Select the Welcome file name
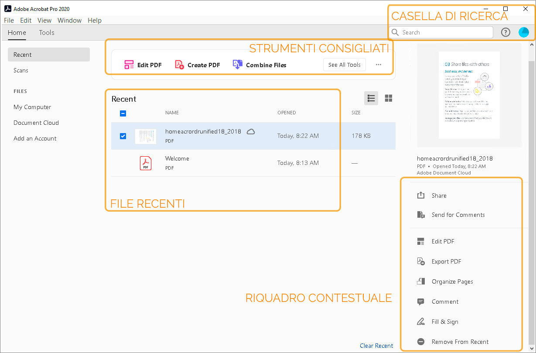536x353 pixels. tap(177, 158)
